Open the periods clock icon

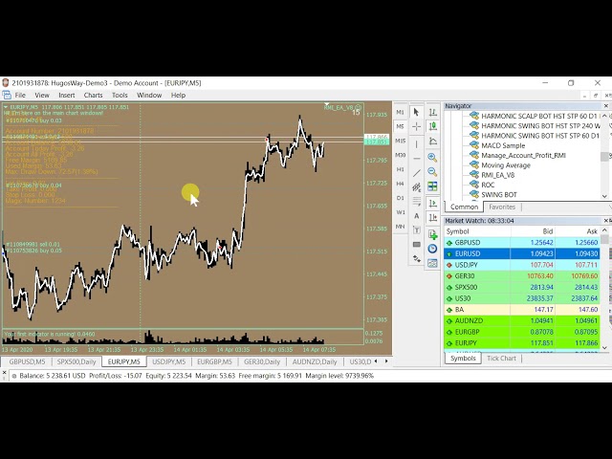coord(432,249)
